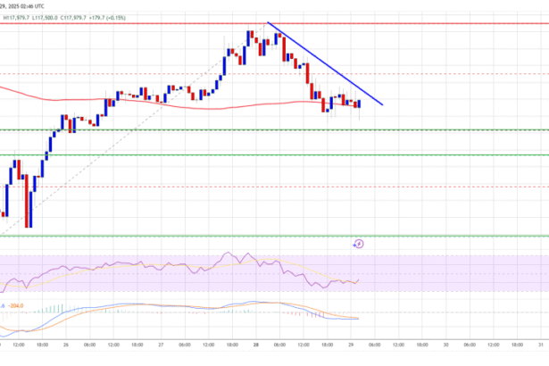Click the 31 date label on time axis
Image resolution: width=549 pixels, height=366 pixels.
[x=542, y=344]
